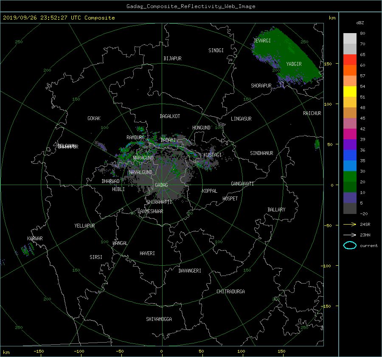The width and height of the screenshot is (382, 357).
Task: Click the dBZ legend heading
Action: 360,23
